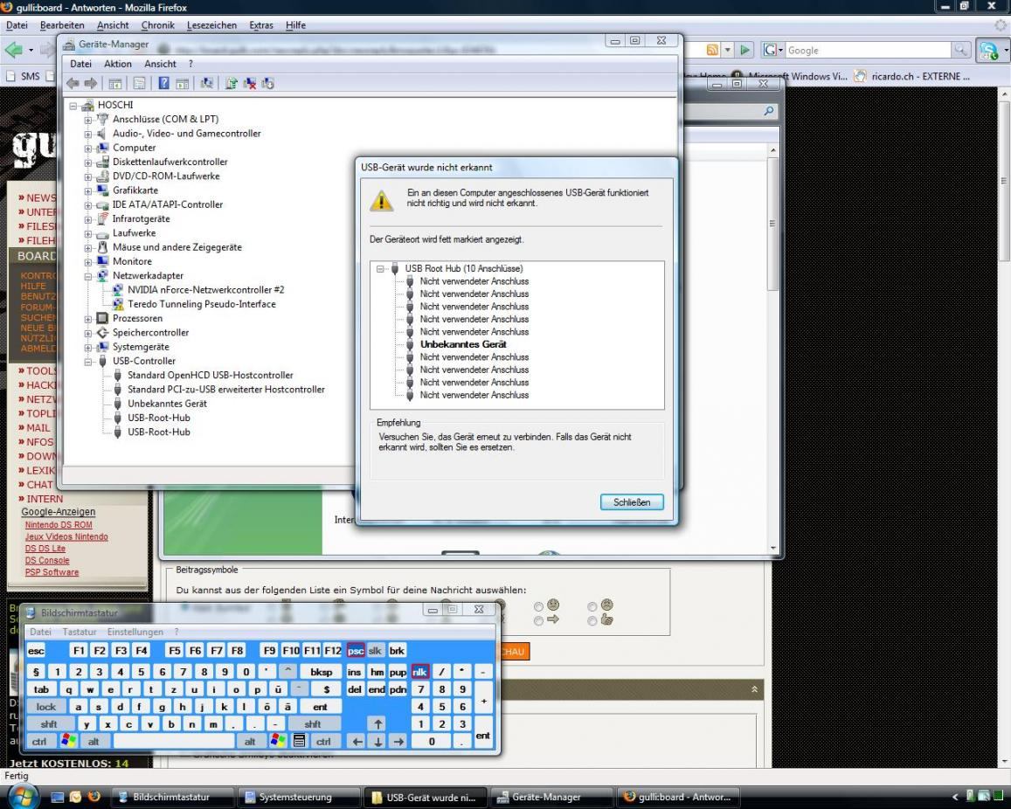1011x809 pixels.
Task: Toggle the slk scroll lock key
Action: pos(375,650)
